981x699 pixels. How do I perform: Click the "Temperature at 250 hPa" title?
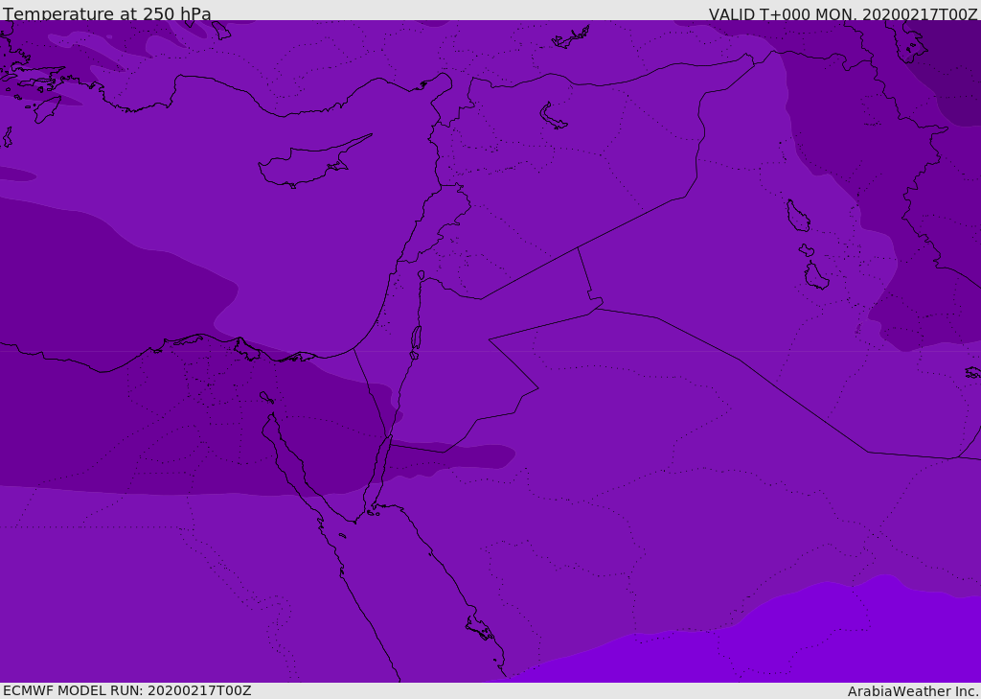pyautogui.click(x=107, y=14)
